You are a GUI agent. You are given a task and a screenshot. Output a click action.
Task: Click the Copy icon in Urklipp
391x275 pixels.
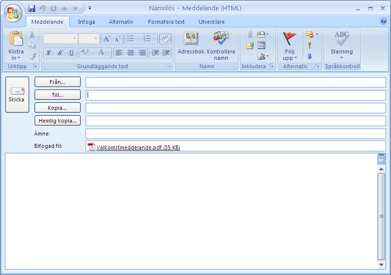(x=32, y=46)
